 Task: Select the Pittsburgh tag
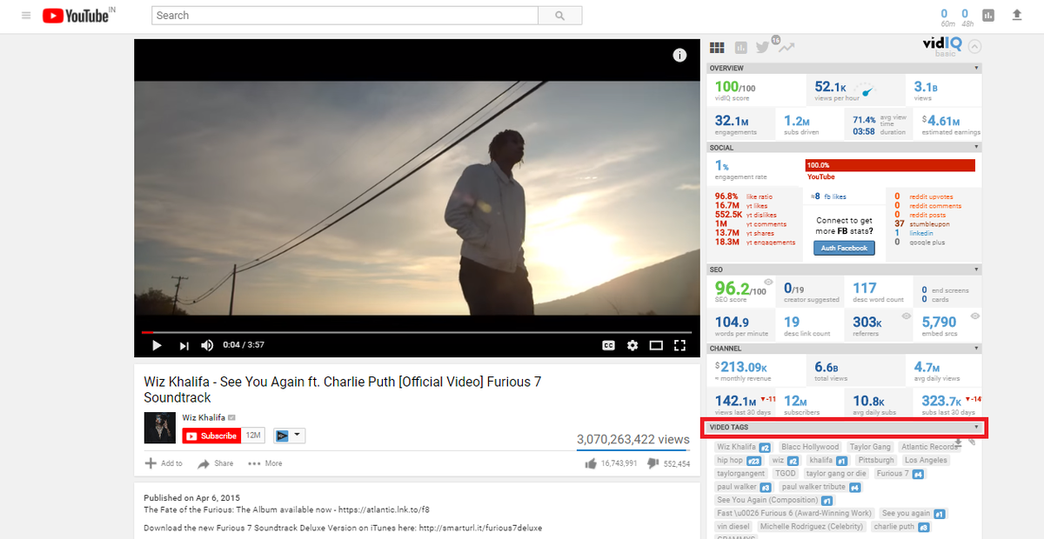pyautogui.click(x=875, y=460)
